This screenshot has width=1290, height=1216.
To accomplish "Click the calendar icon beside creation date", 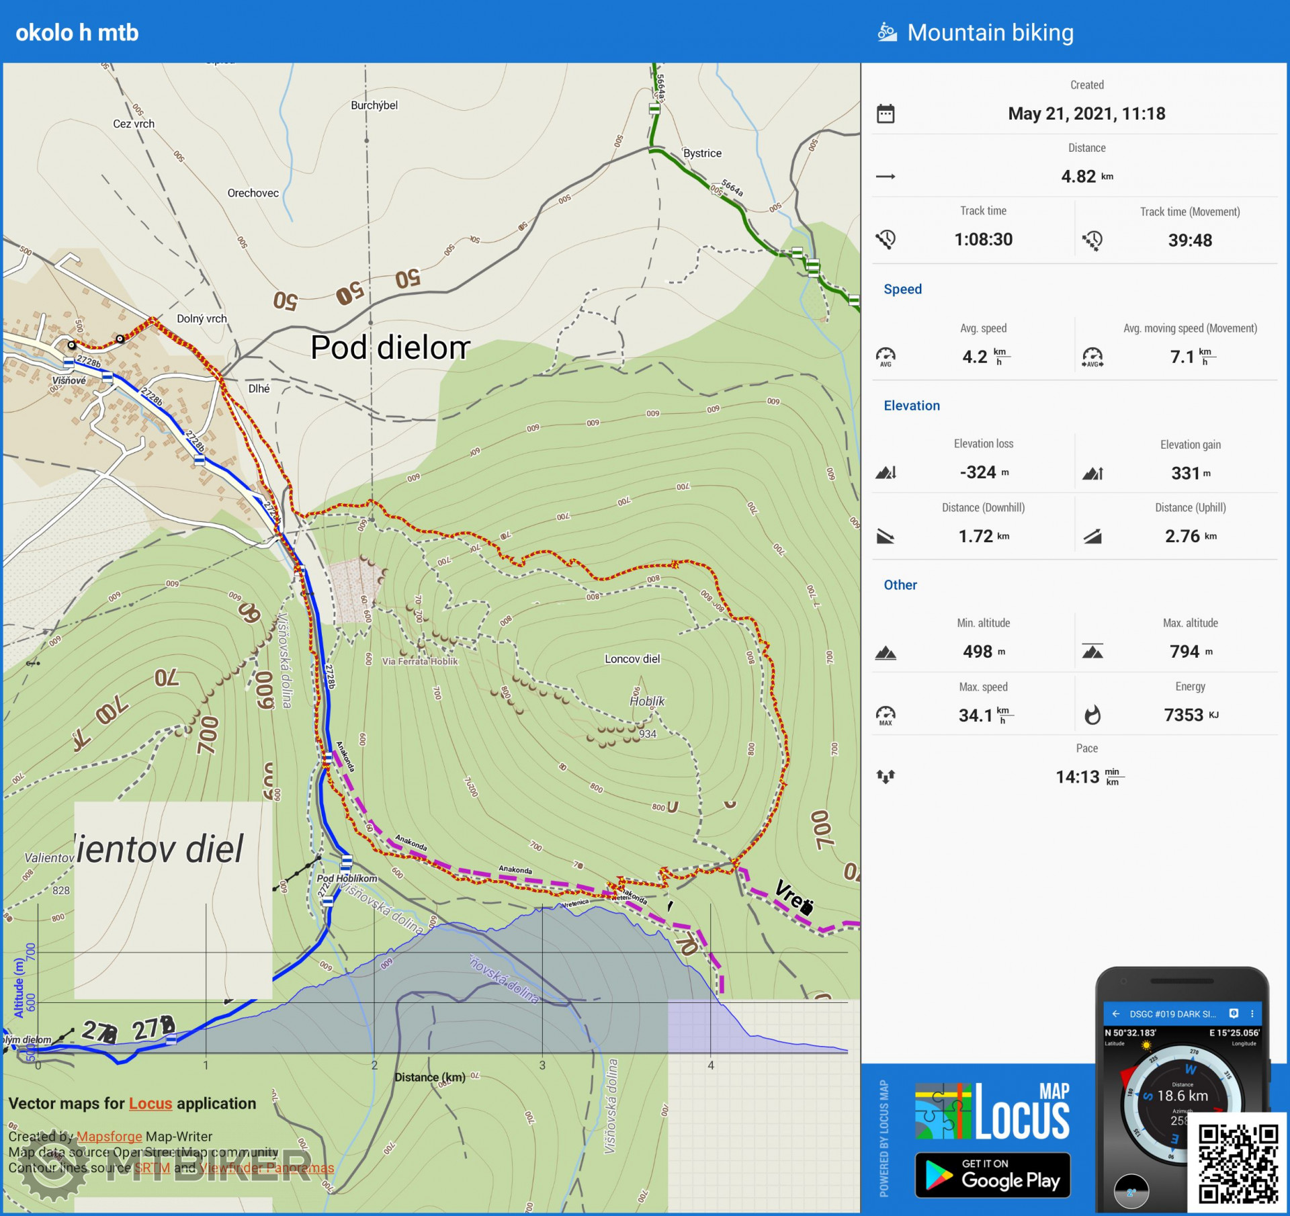I will pos(886,114).
